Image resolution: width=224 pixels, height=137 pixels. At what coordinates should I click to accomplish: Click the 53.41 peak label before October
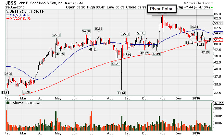click(141, 33)
